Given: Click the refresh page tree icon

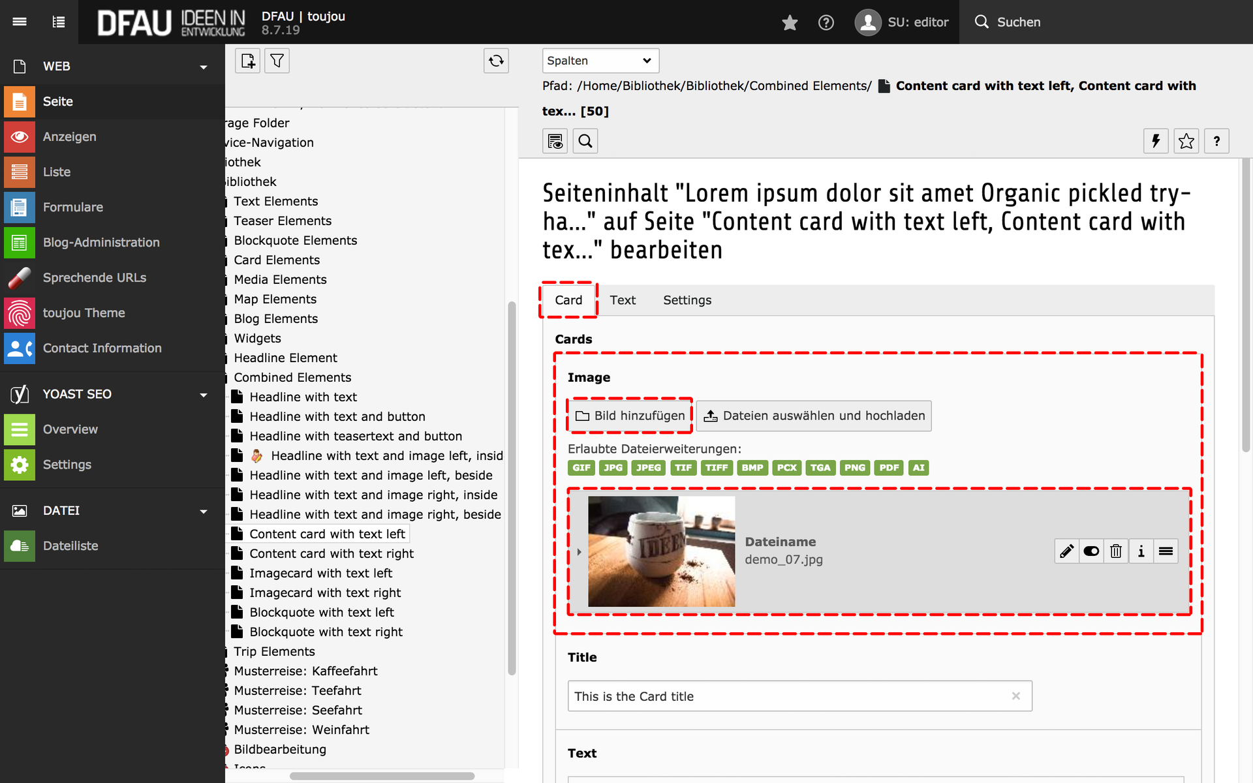Looking at the screenshot, I should (x=496, y=61).
